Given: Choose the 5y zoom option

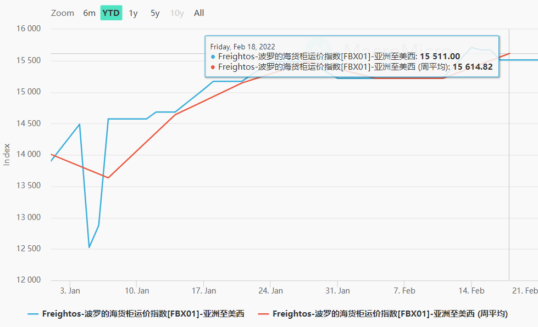Looking at the screenshot, I should 154,13.
